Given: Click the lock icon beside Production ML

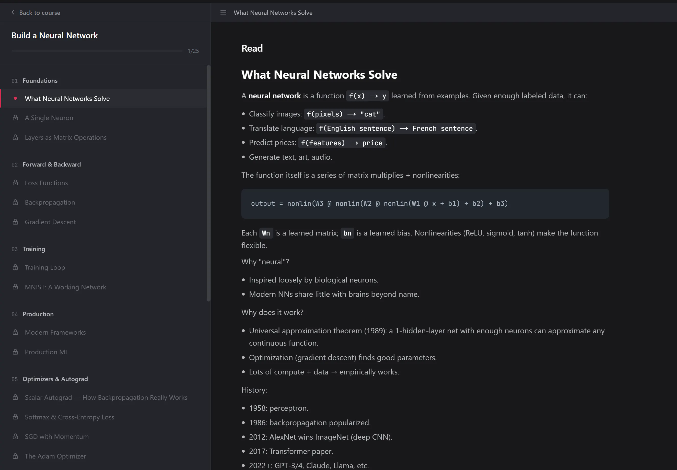Looking at the screenshot, I should tap(15, 352).
